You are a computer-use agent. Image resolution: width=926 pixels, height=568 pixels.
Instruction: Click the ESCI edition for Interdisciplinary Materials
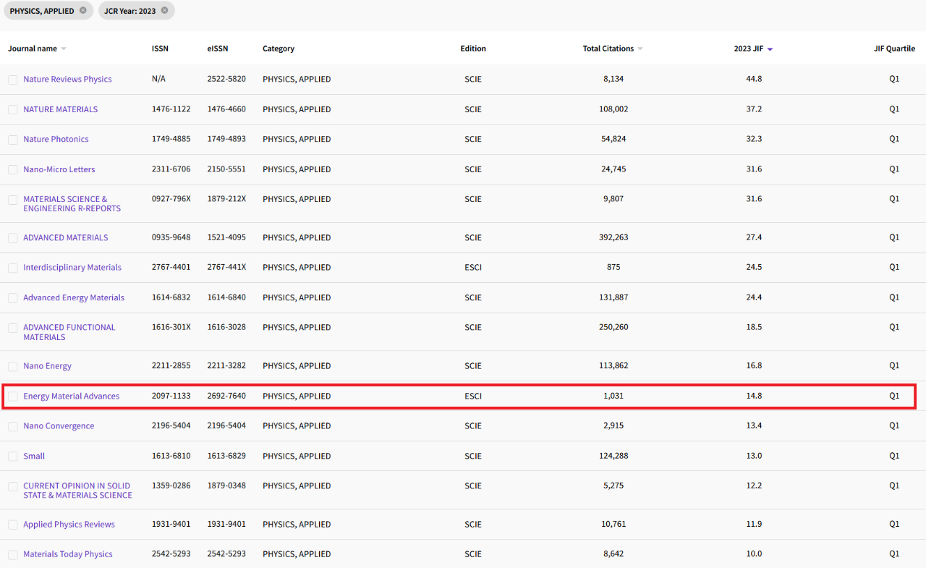473,267
